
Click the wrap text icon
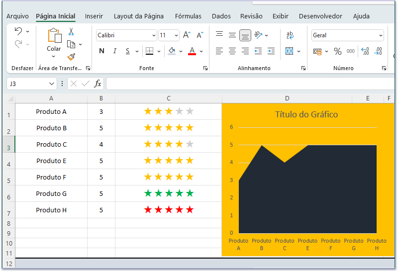(290, 35)
